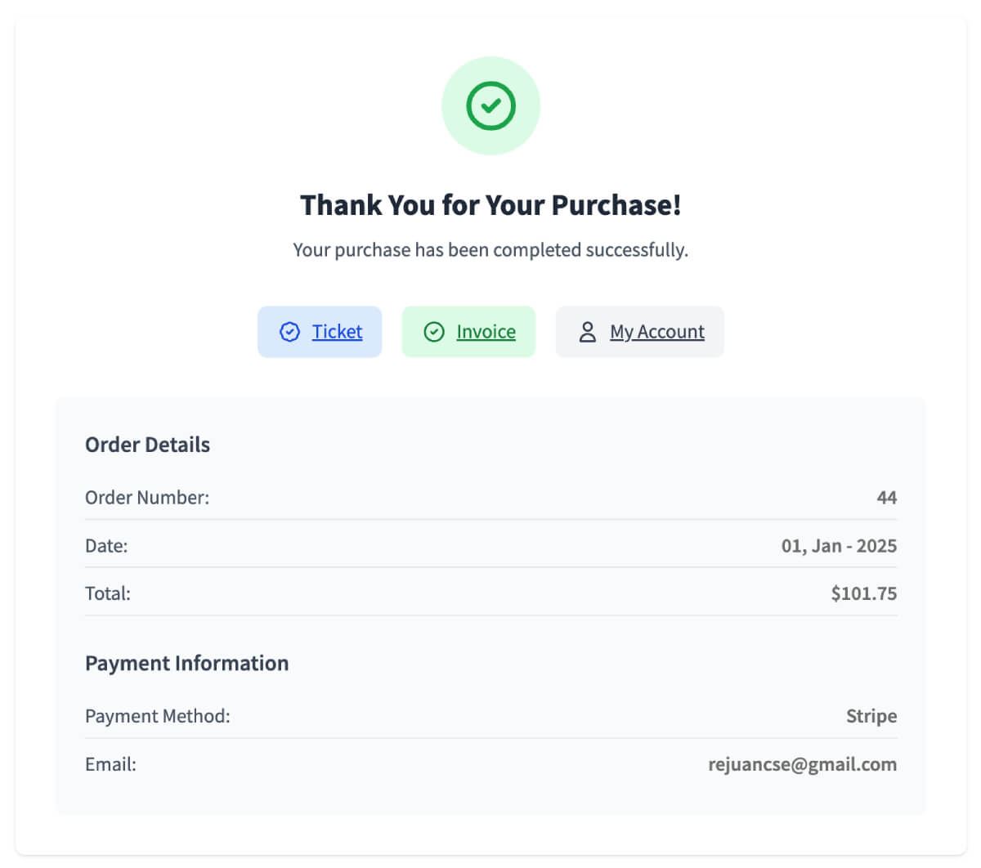Select the Stripe payment method value
The image size is (981, 868).
[x=871, y=716]
